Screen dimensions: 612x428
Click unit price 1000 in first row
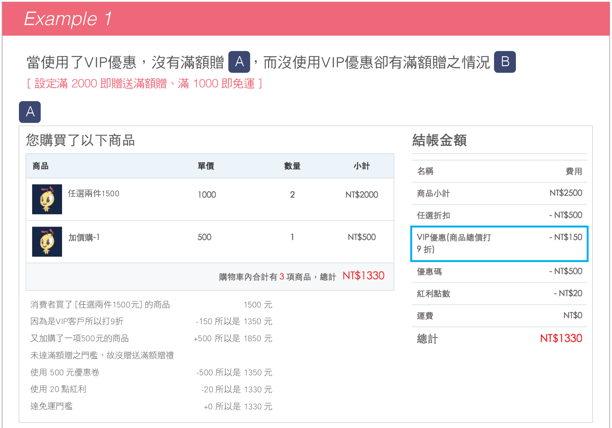pos(207,194)
